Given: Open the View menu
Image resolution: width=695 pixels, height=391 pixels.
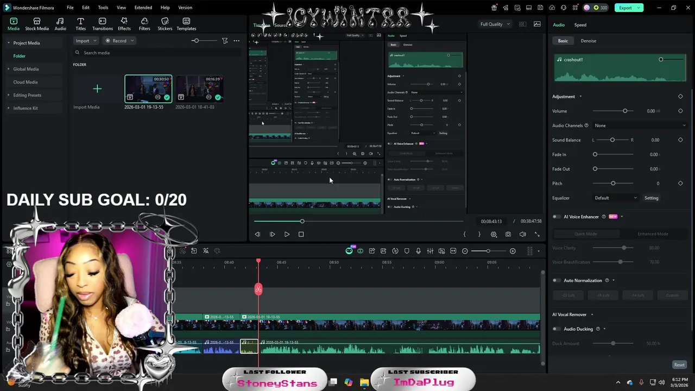Looking at the screenshot, I should coord(121,8).
